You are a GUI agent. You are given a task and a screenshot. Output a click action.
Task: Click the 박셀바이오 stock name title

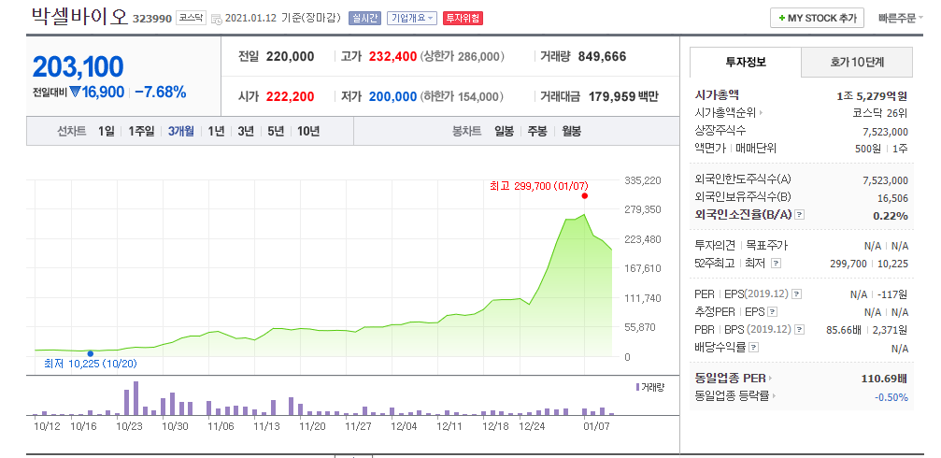[x=79, y=17]
